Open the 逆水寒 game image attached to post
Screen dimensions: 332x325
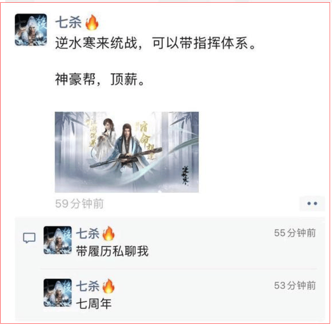127,152
